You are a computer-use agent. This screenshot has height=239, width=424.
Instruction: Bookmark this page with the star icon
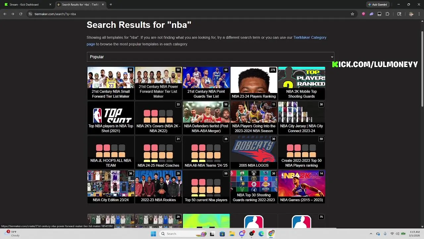coord(352,14)
